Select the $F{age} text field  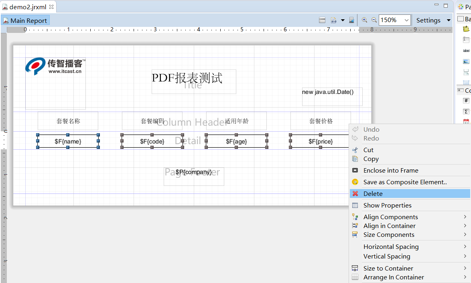click(236, 141)
